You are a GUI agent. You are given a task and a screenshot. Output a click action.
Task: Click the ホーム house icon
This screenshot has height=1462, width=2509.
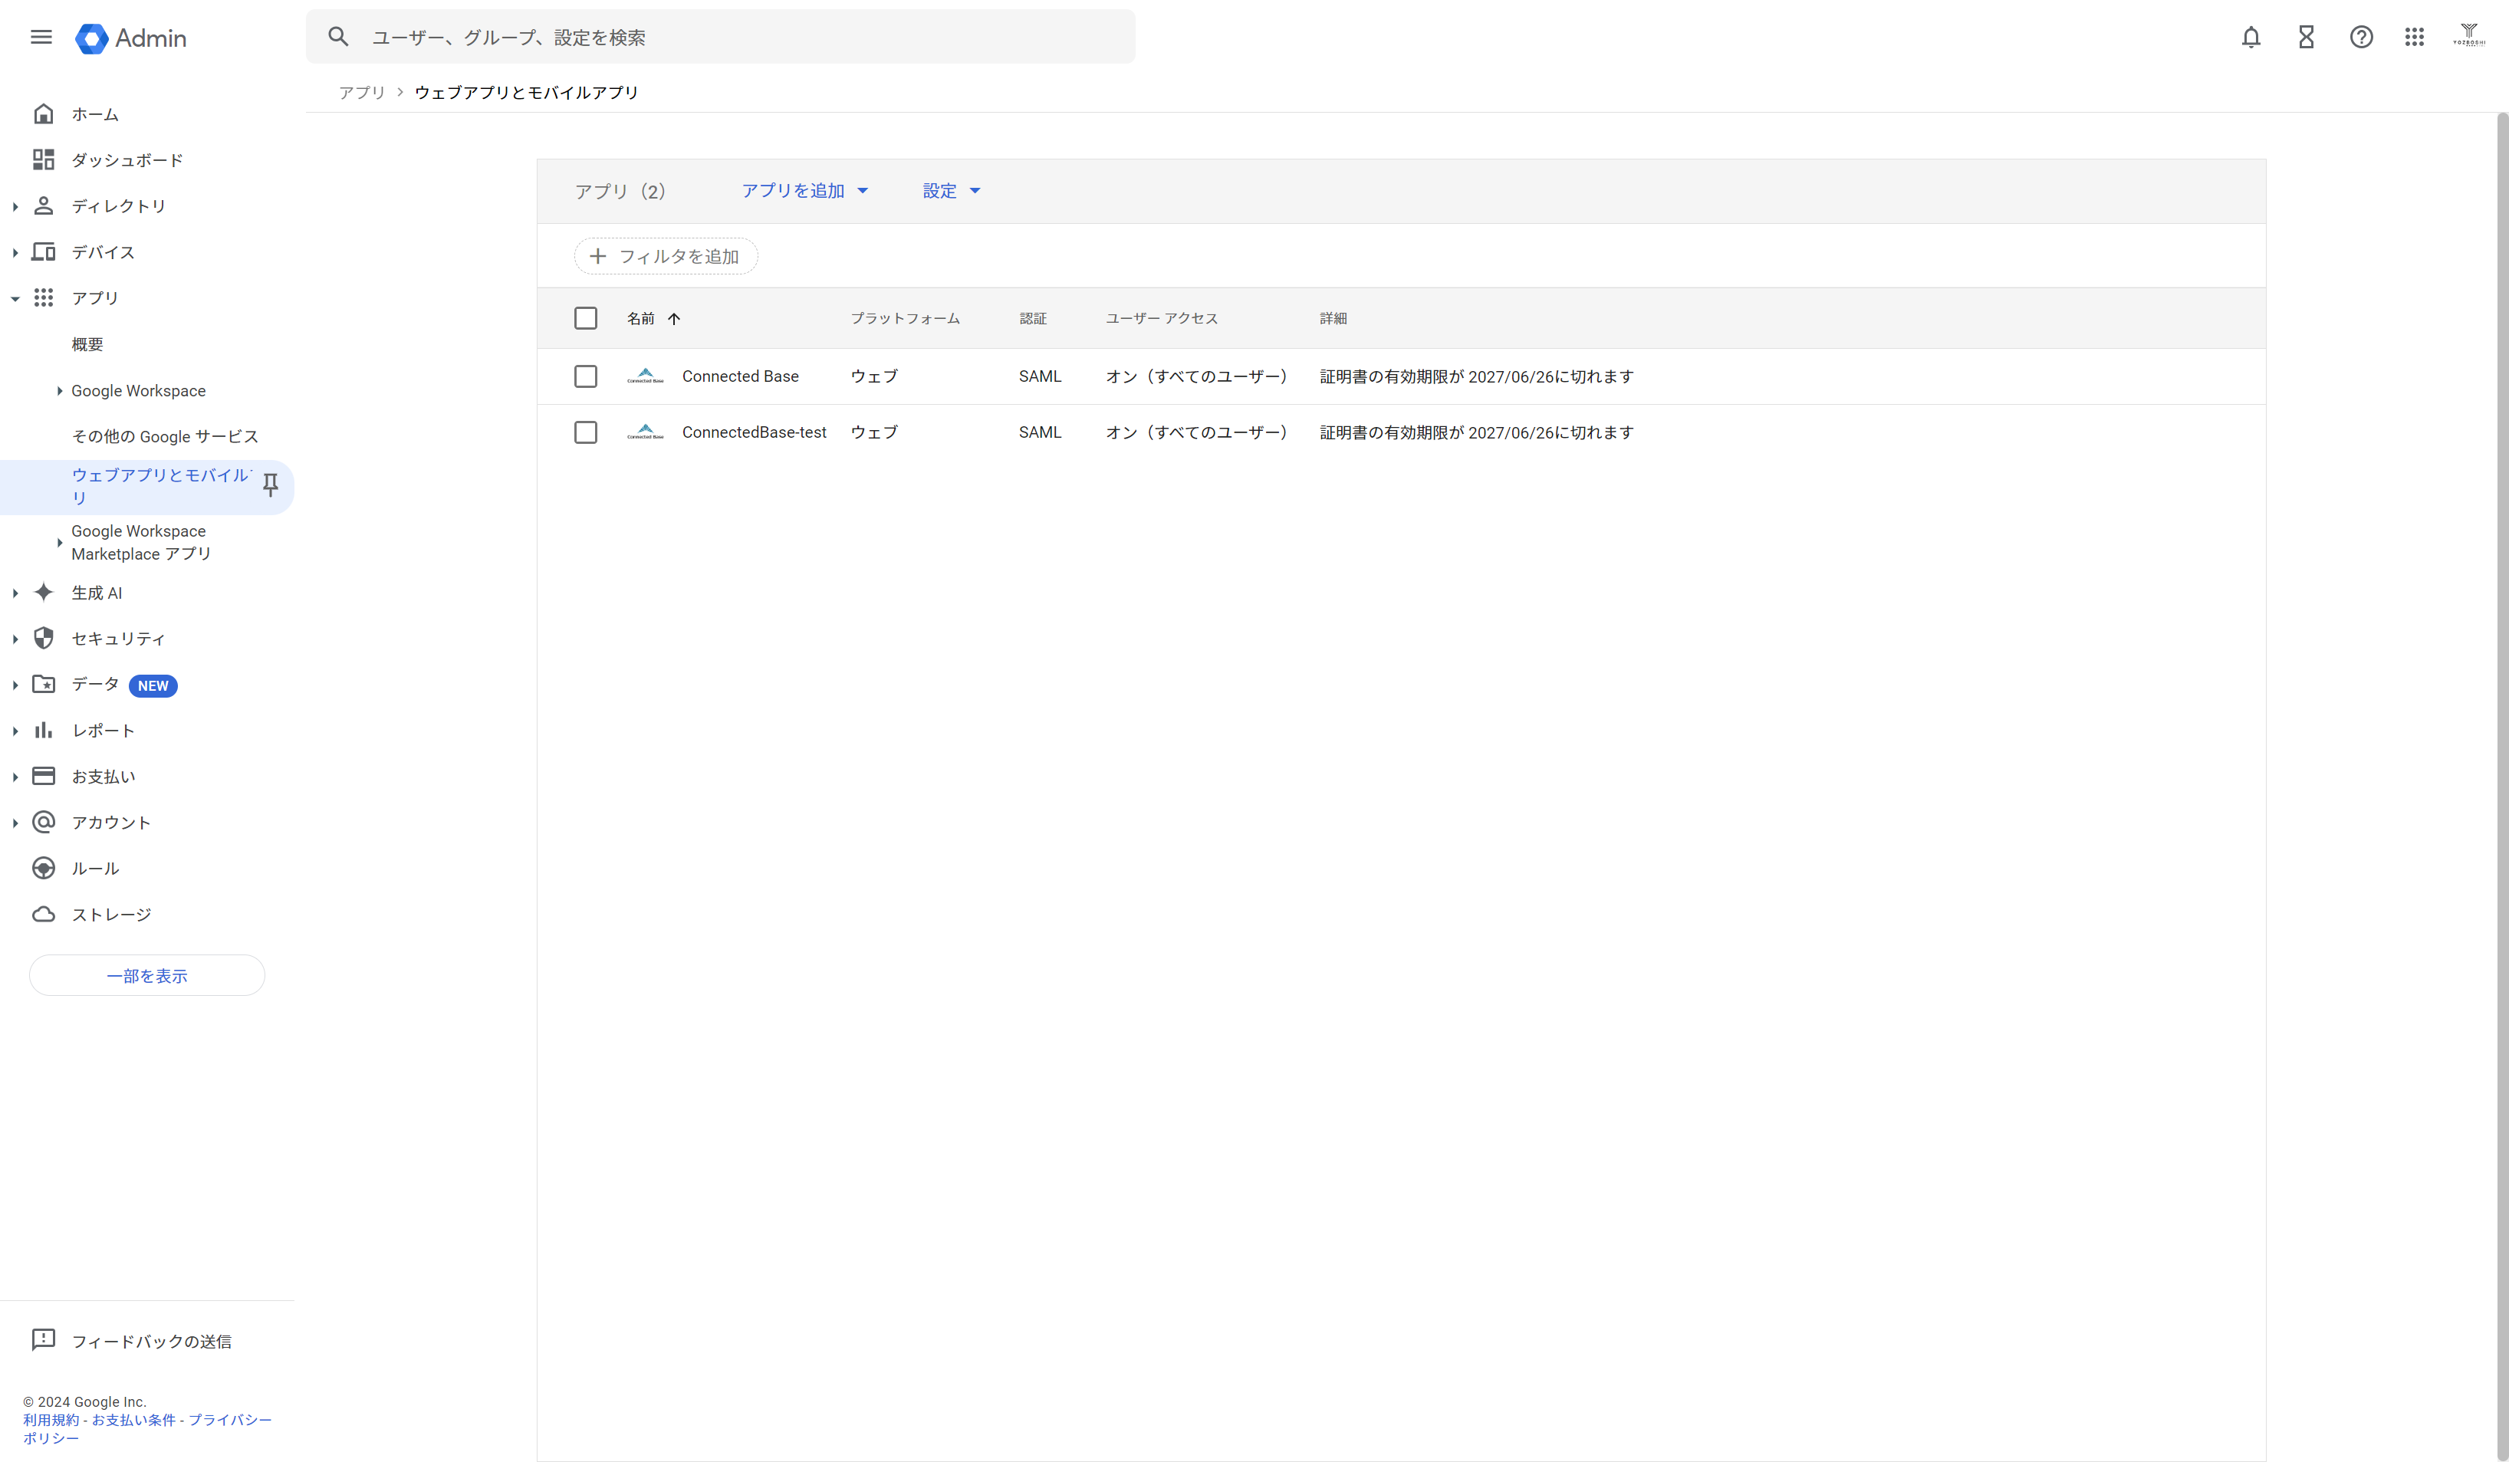(43, 113)
